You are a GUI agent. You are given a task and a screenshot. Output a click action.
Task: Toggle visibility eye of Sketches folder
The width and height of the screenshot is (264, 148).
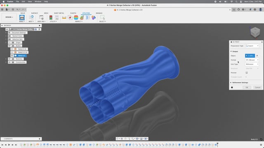9,59
